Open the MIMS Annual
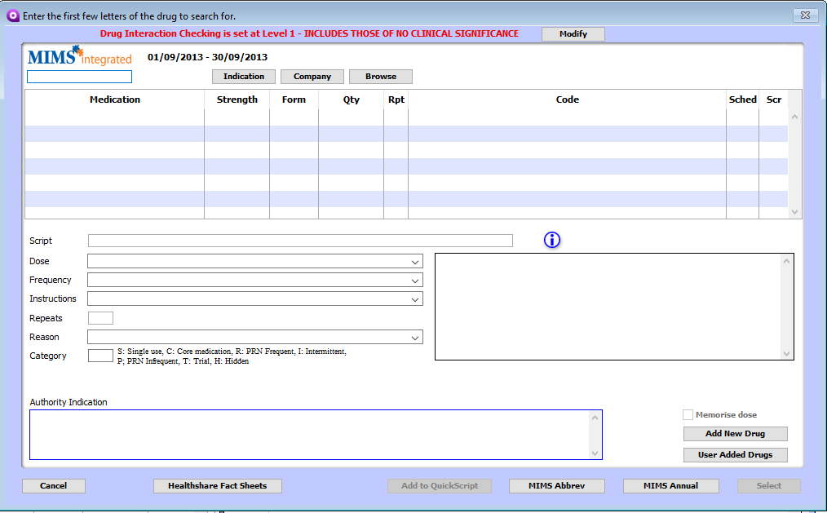This screenshot has width=827, height=513. coord(670,485)
